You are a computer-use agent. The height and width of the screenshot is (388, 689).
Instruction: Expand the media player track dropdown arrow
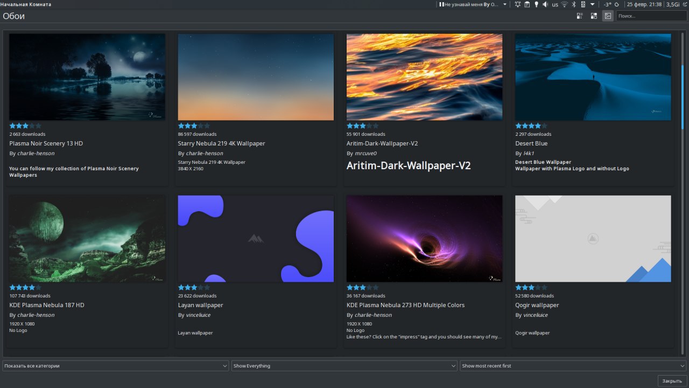pos(505,4)
